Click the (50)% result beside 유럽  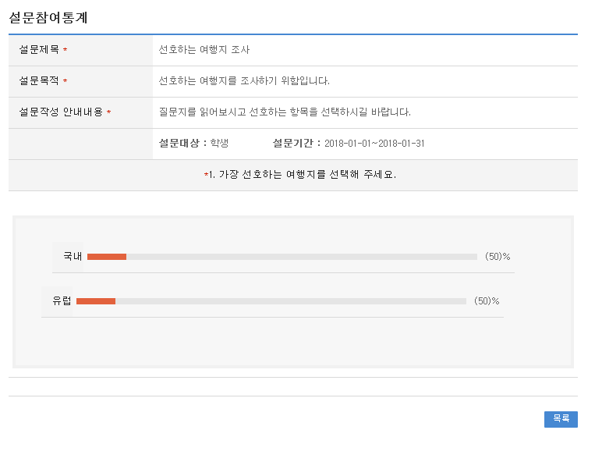tap(486, 300)
